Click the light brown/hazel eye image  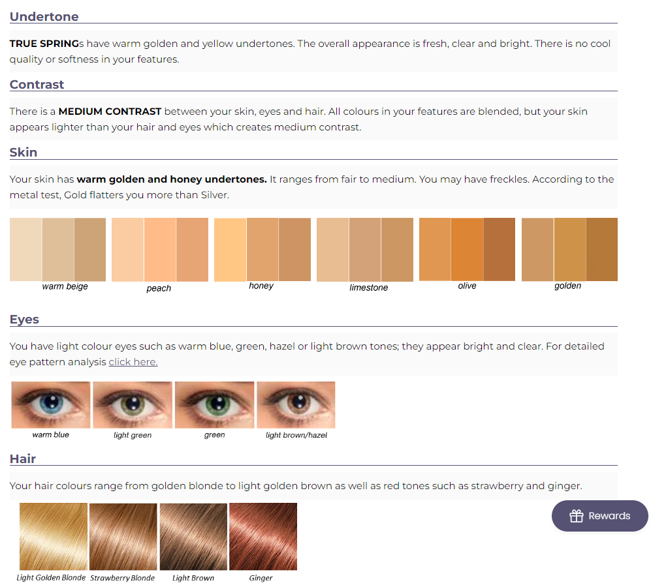[296, 404]
